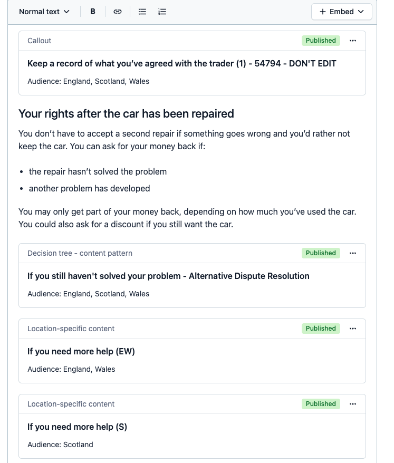394x463 pixels.
Task: Open options for If you need more help (EW) block
Action: point(353,329)
